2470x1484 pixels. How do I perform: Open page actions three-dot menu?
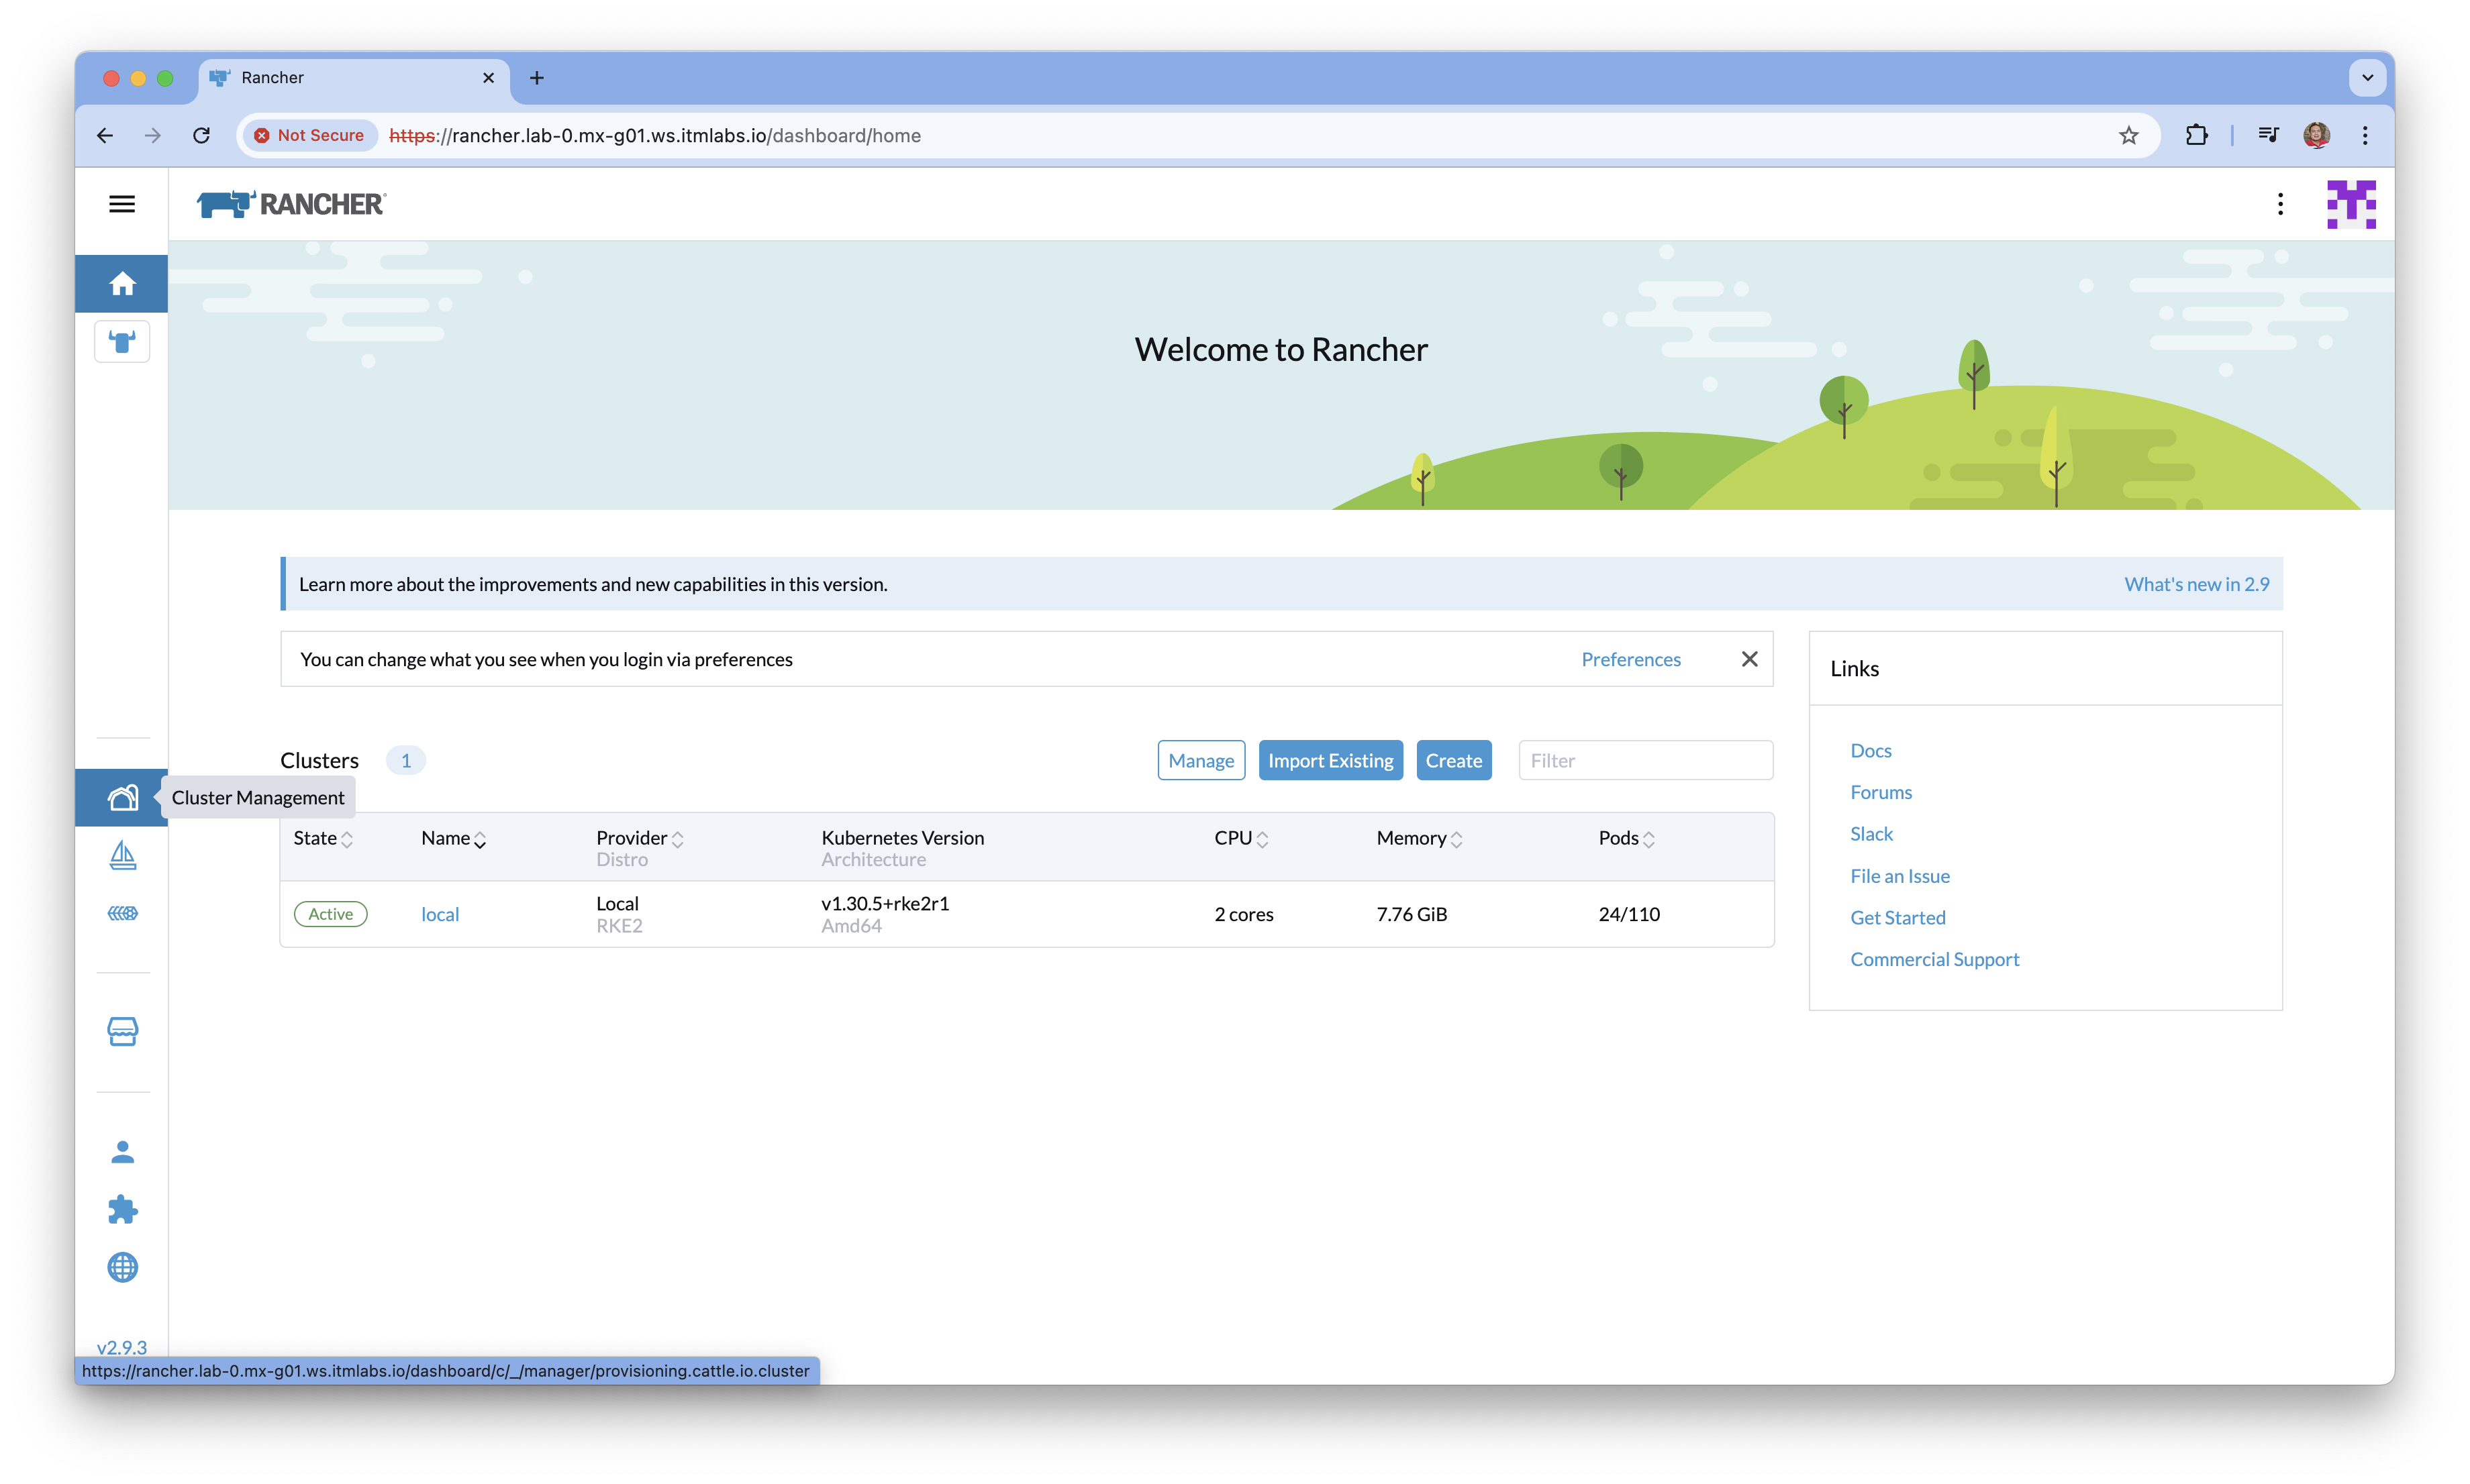2280,204
